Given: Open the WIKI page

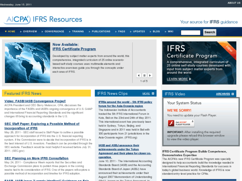Looking at the screenshot, I should click(169, 32).
